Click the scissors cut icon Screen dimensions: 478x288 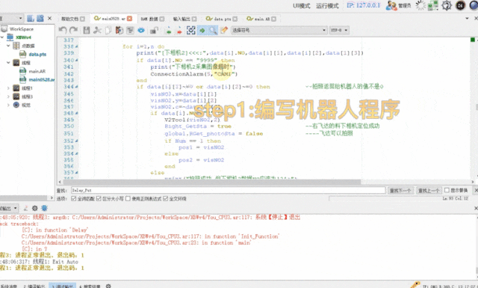97,30
